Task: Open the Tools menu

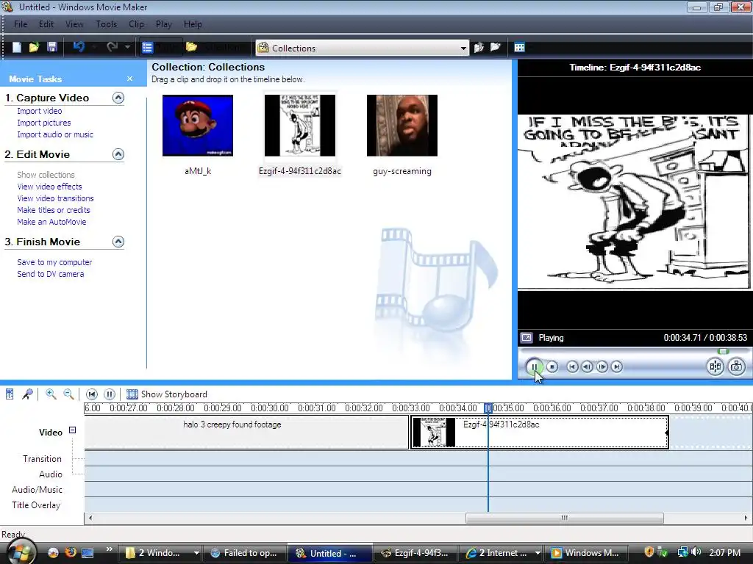Action: point(106,24)
